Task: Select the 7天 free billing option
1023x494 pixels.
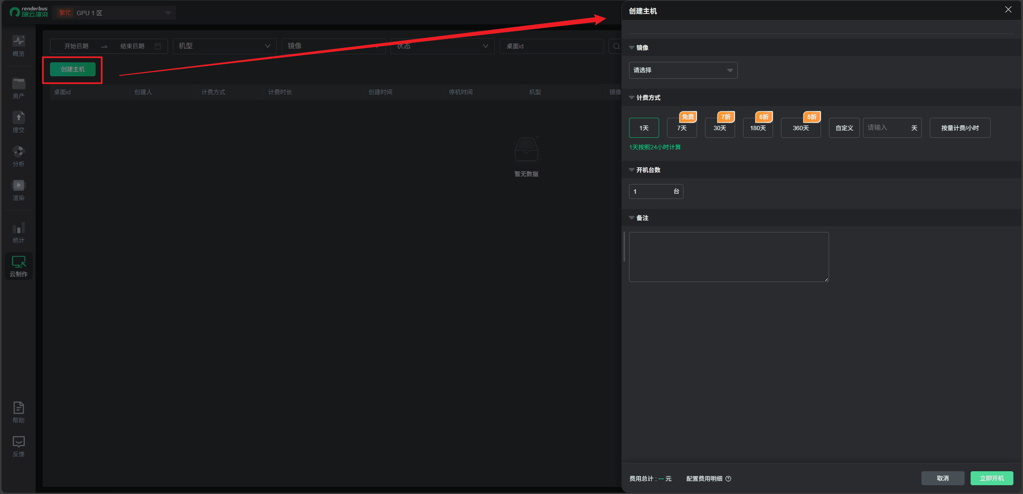Action: point(682,128)
